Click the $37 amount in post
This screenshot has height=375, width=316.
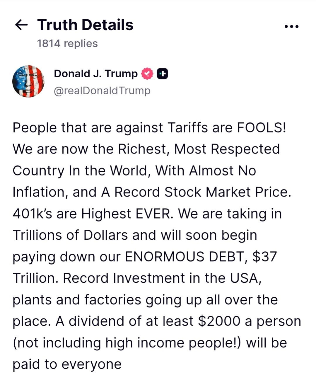point(264,257)
